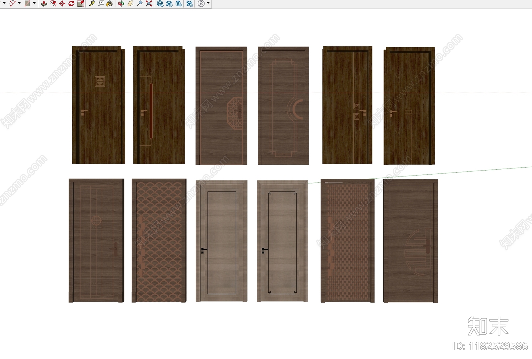Click the user account sign-in icon
This screenshot has width=532, height=359.
point(201,3)
